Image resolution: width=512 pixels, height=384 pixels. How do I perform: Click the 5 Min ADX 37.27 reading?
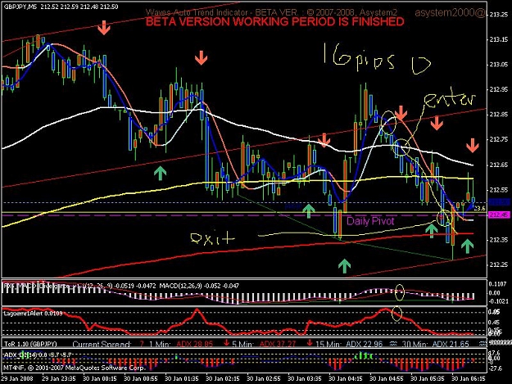pyautogui.click(x=264, y=344)
